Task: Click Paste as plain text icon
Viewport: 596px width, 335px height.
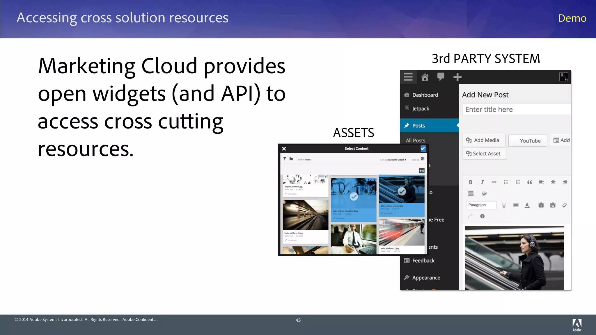Action: click(541, 205)
